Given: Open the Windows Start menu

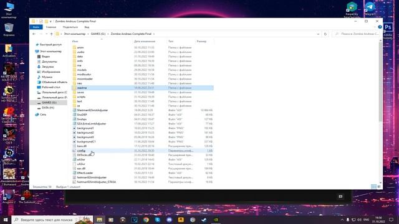Looking at the screenshot, I should coord(6,220).
